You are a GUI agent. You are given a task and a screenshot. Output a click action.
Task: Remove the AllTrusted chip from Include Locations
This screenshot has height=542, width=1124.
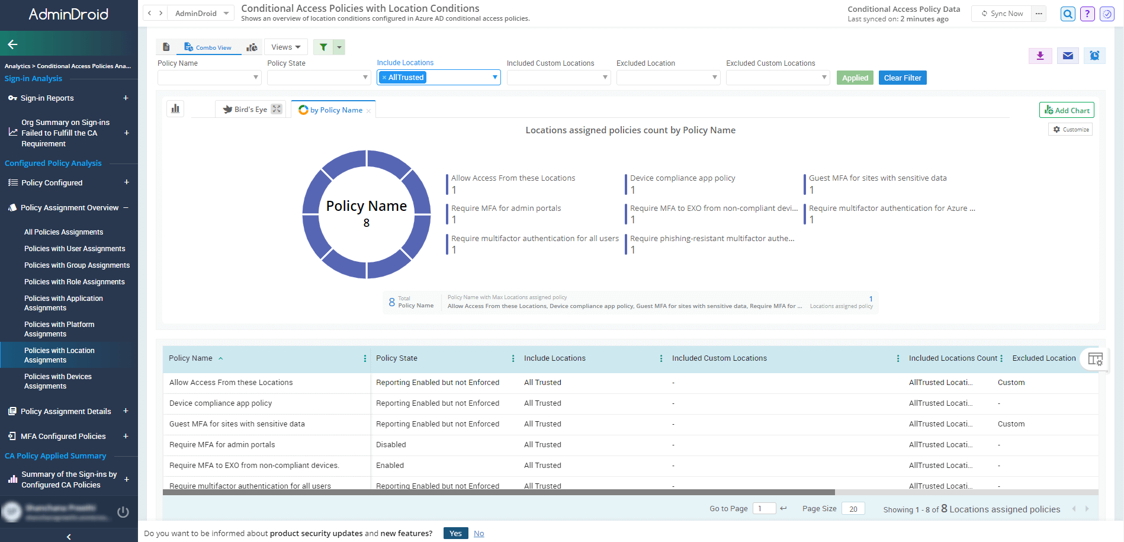click(386, 77)
